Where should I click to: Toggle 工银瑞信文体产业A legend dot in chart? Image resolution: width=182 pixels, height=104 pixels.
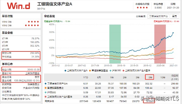[65, 70]
